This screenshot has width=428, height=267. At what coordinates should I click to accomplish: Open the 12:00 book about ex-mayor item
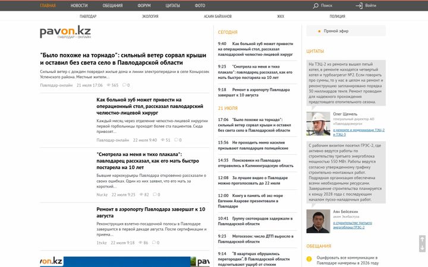pyautogui.click(x=250, y=201)
